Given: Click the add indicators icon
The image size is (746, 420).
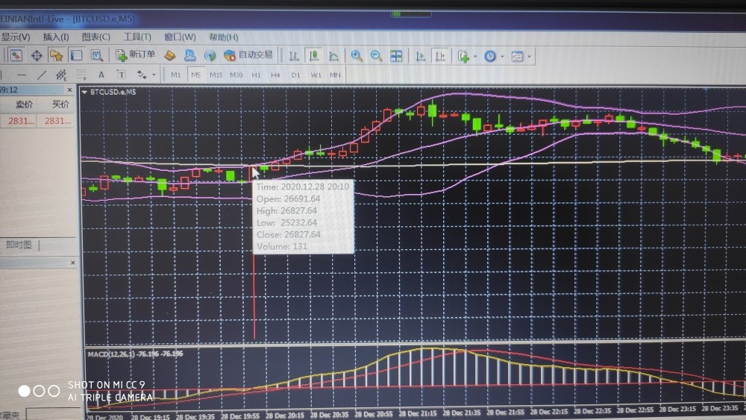Looking at the screenshot, I should [463, 57].
